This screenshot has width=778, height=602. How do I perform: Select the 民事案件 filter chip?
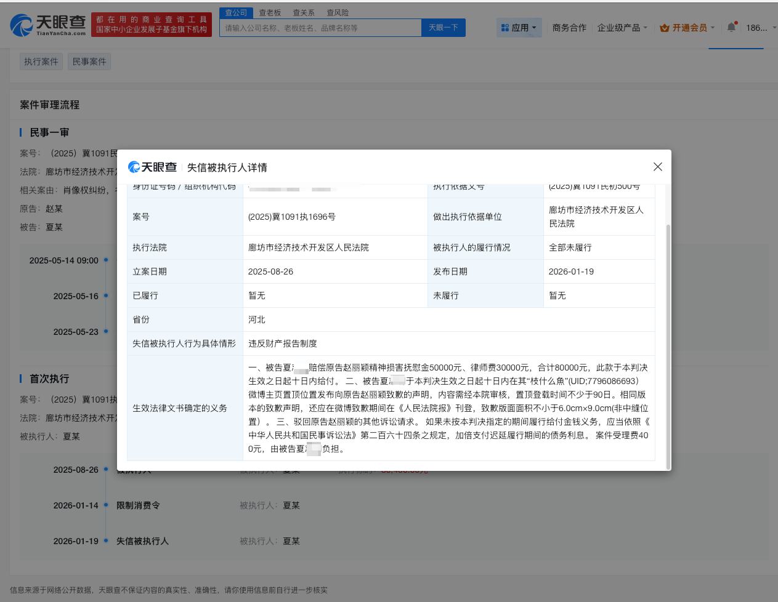click(x=89, y=61)
